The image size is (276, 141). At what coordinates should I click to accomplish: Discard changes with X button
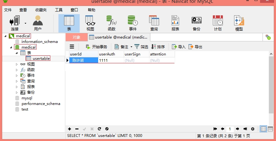click(92, 129)
